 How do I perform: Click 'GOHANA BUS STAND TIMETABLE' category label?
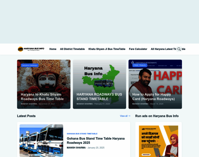pyautogui.click(x=82, y=134)
